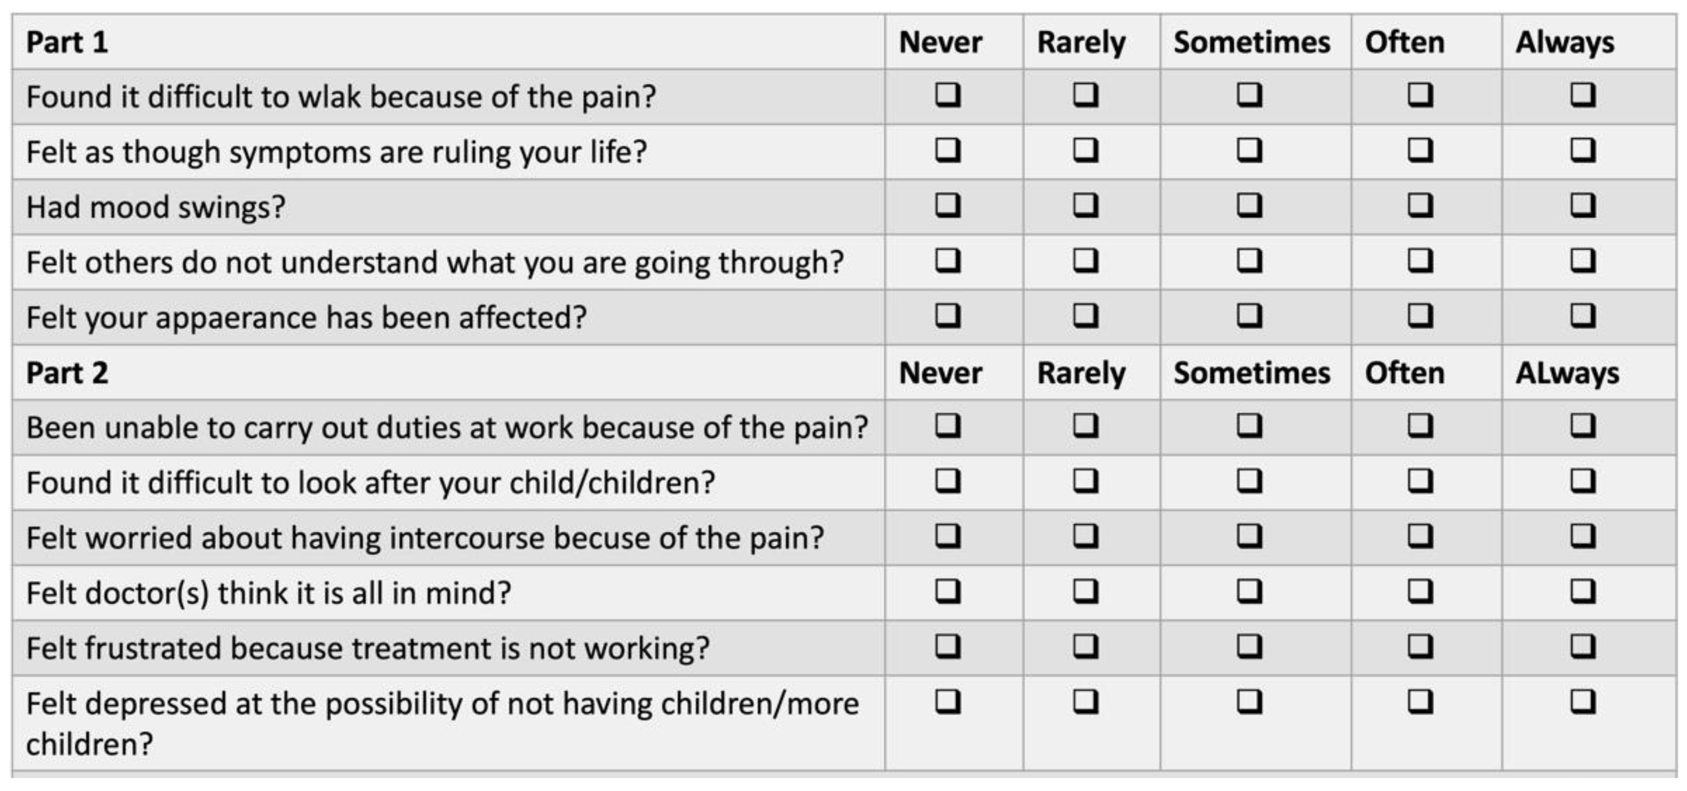Check Sometimes for frustrated treatment not working
This screenshot has height=791, width=1687.
coord(1249,647)
